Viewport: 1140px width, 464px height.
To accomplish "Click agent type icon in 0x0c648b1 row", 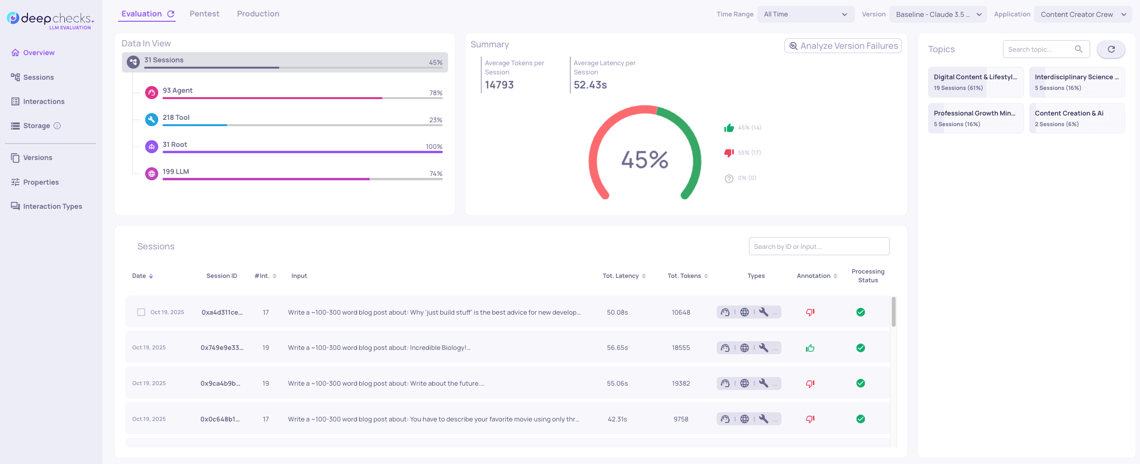I will (x=725, y=419).
